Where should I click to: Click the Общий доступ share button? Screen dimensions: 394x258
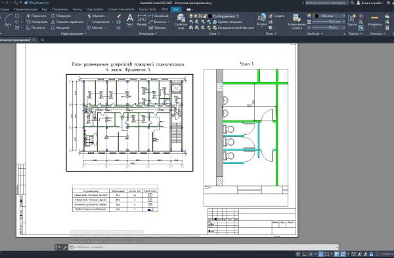[x=36, y=3]
